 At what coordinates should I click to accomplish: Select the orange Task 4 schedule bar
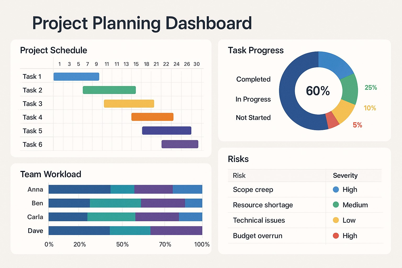click(152, 117)
